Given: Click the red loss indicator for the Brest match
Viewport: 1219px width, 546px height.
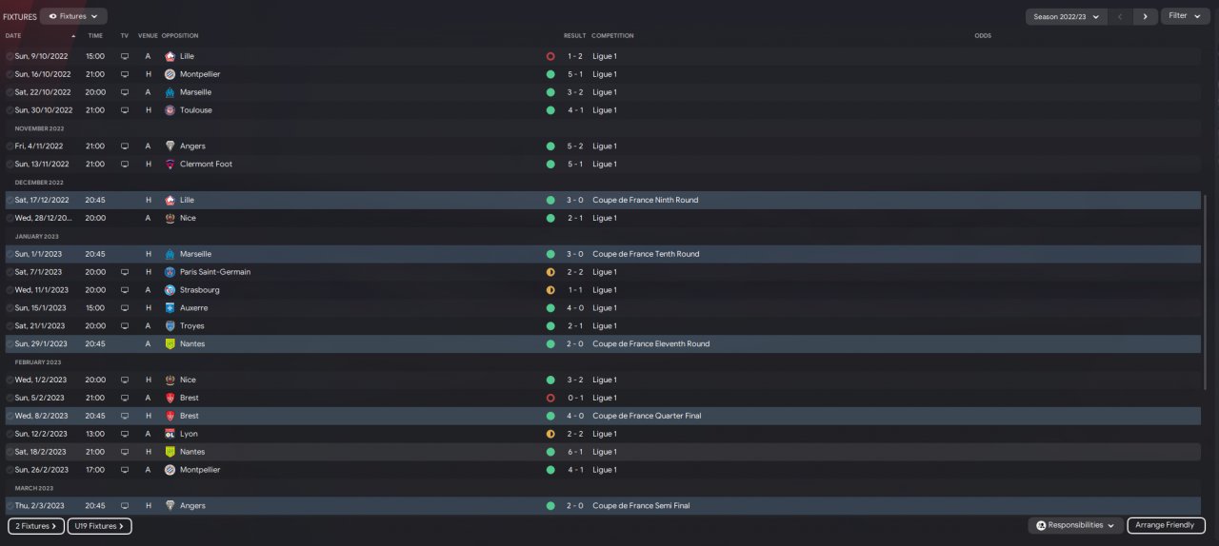Looking at the screenshot, I should (x=550, y=398).
